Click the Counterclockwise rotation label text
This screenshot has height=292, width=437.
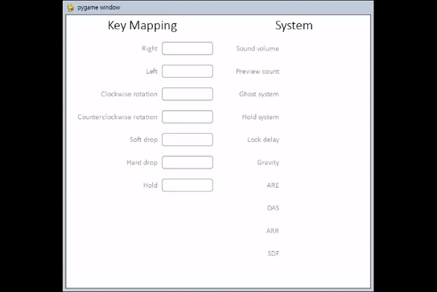[117, 117]
